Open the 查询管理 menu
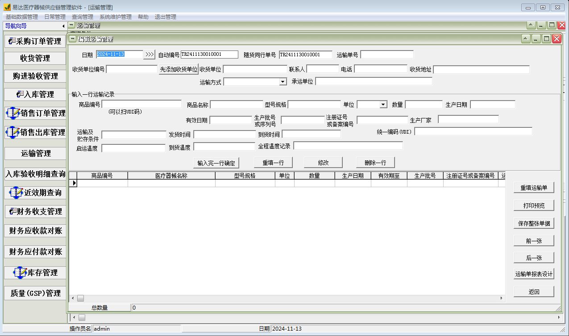Viewport: 569px width, 336px height. 83,17
